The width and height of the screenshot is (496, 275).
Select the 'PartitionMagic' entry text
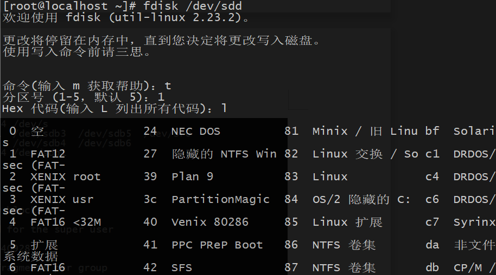220,199
